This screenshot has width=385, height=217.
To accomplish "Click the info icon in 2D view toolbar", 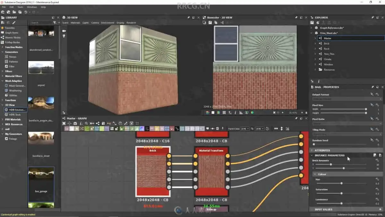I will [x=235, y=113].
